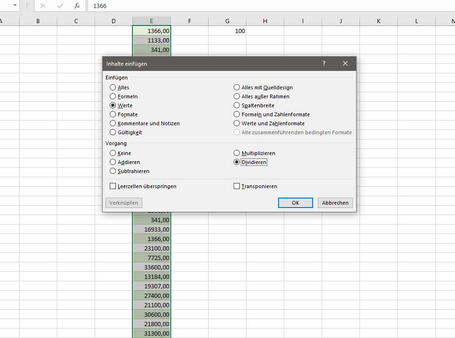455x338 pixels.
Task: Click cell with value 16933,00
Action: point(151,229)
